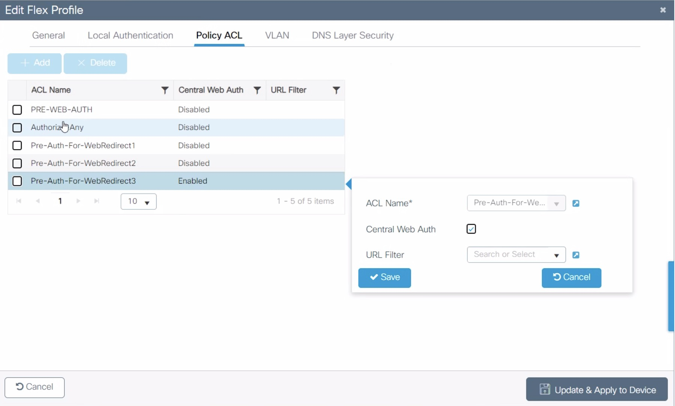
Task: Open the filter on ACL Name column
Action: pos(165,90)
